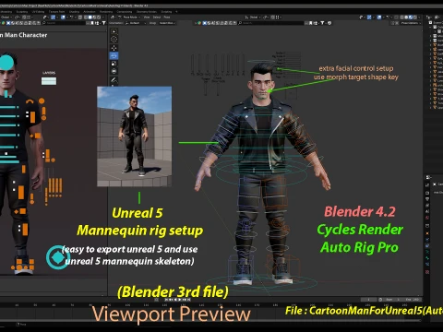Screen dimensions: 443x332
Task: Add a new workspace with plus button
Action: 176,12
